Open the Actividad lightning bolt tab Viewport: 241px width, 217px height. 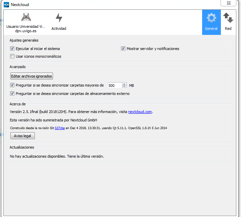click(x=59, y=18)
